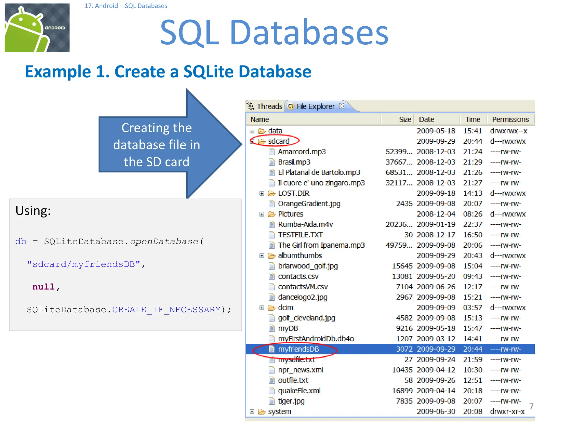Click the CREATE_IF_NECESSARY constant in code
The image size is (568, 426).
[x=166, y=310]
